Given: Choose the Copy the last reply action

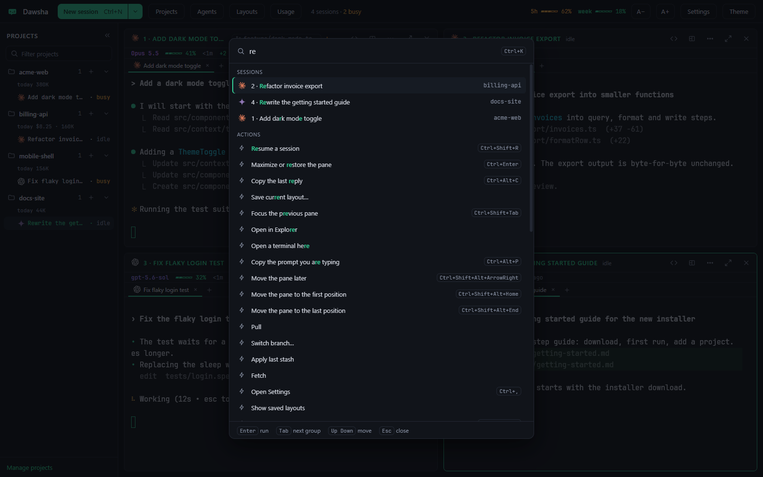Looking at the screenshot, I should pos(379,181).
